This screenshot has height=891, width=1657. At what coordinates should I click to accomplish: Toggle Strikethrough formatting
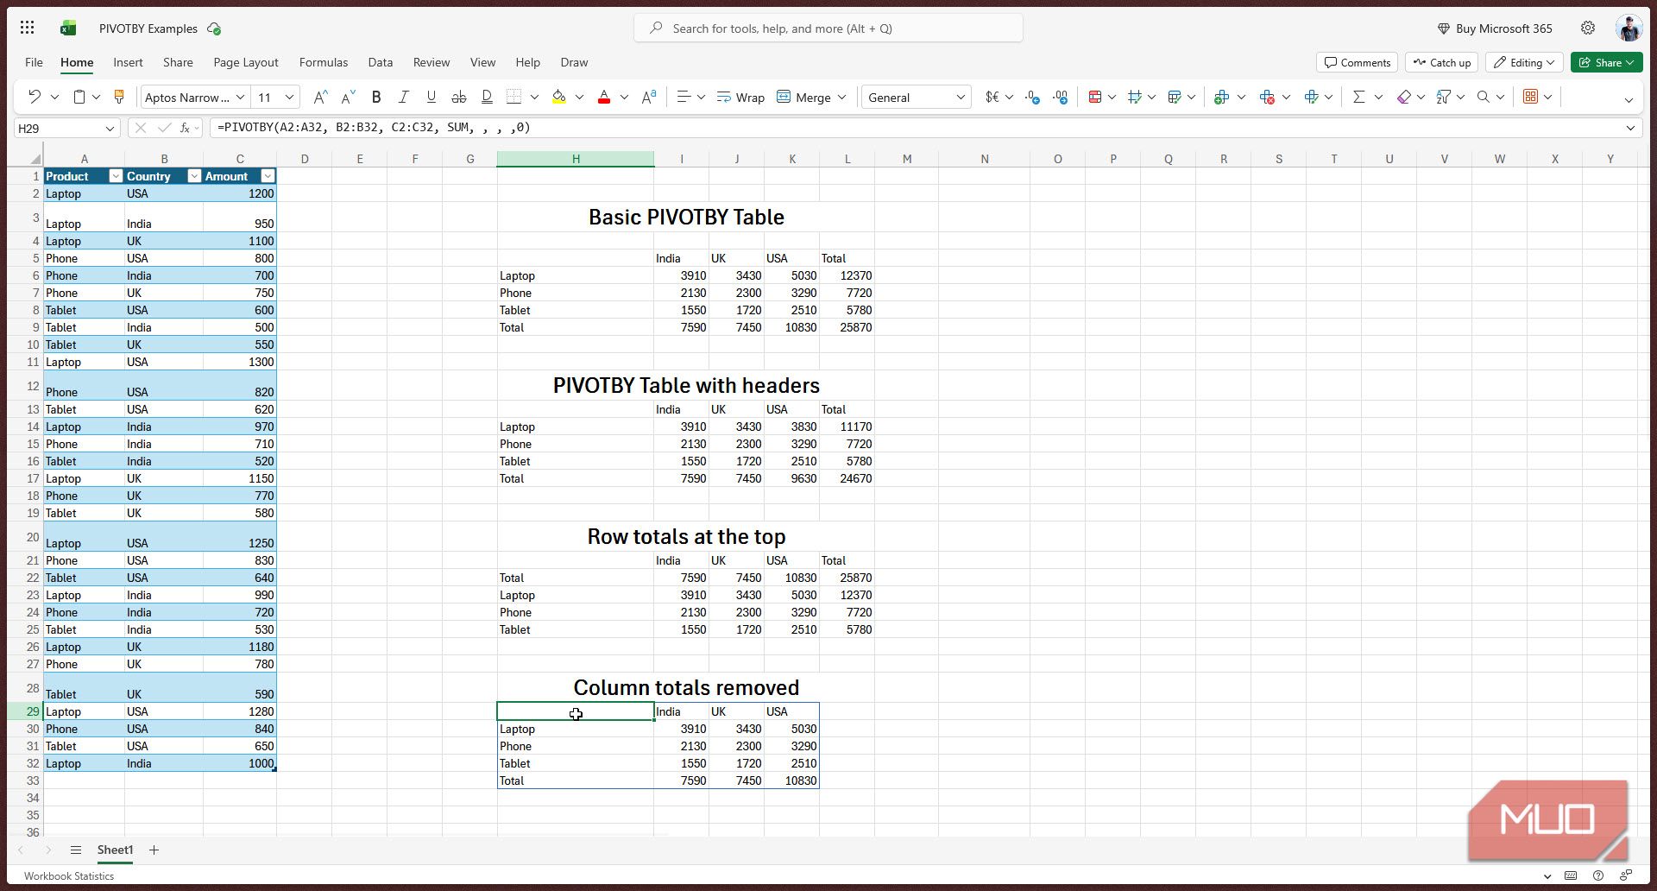tap(459, 97)
